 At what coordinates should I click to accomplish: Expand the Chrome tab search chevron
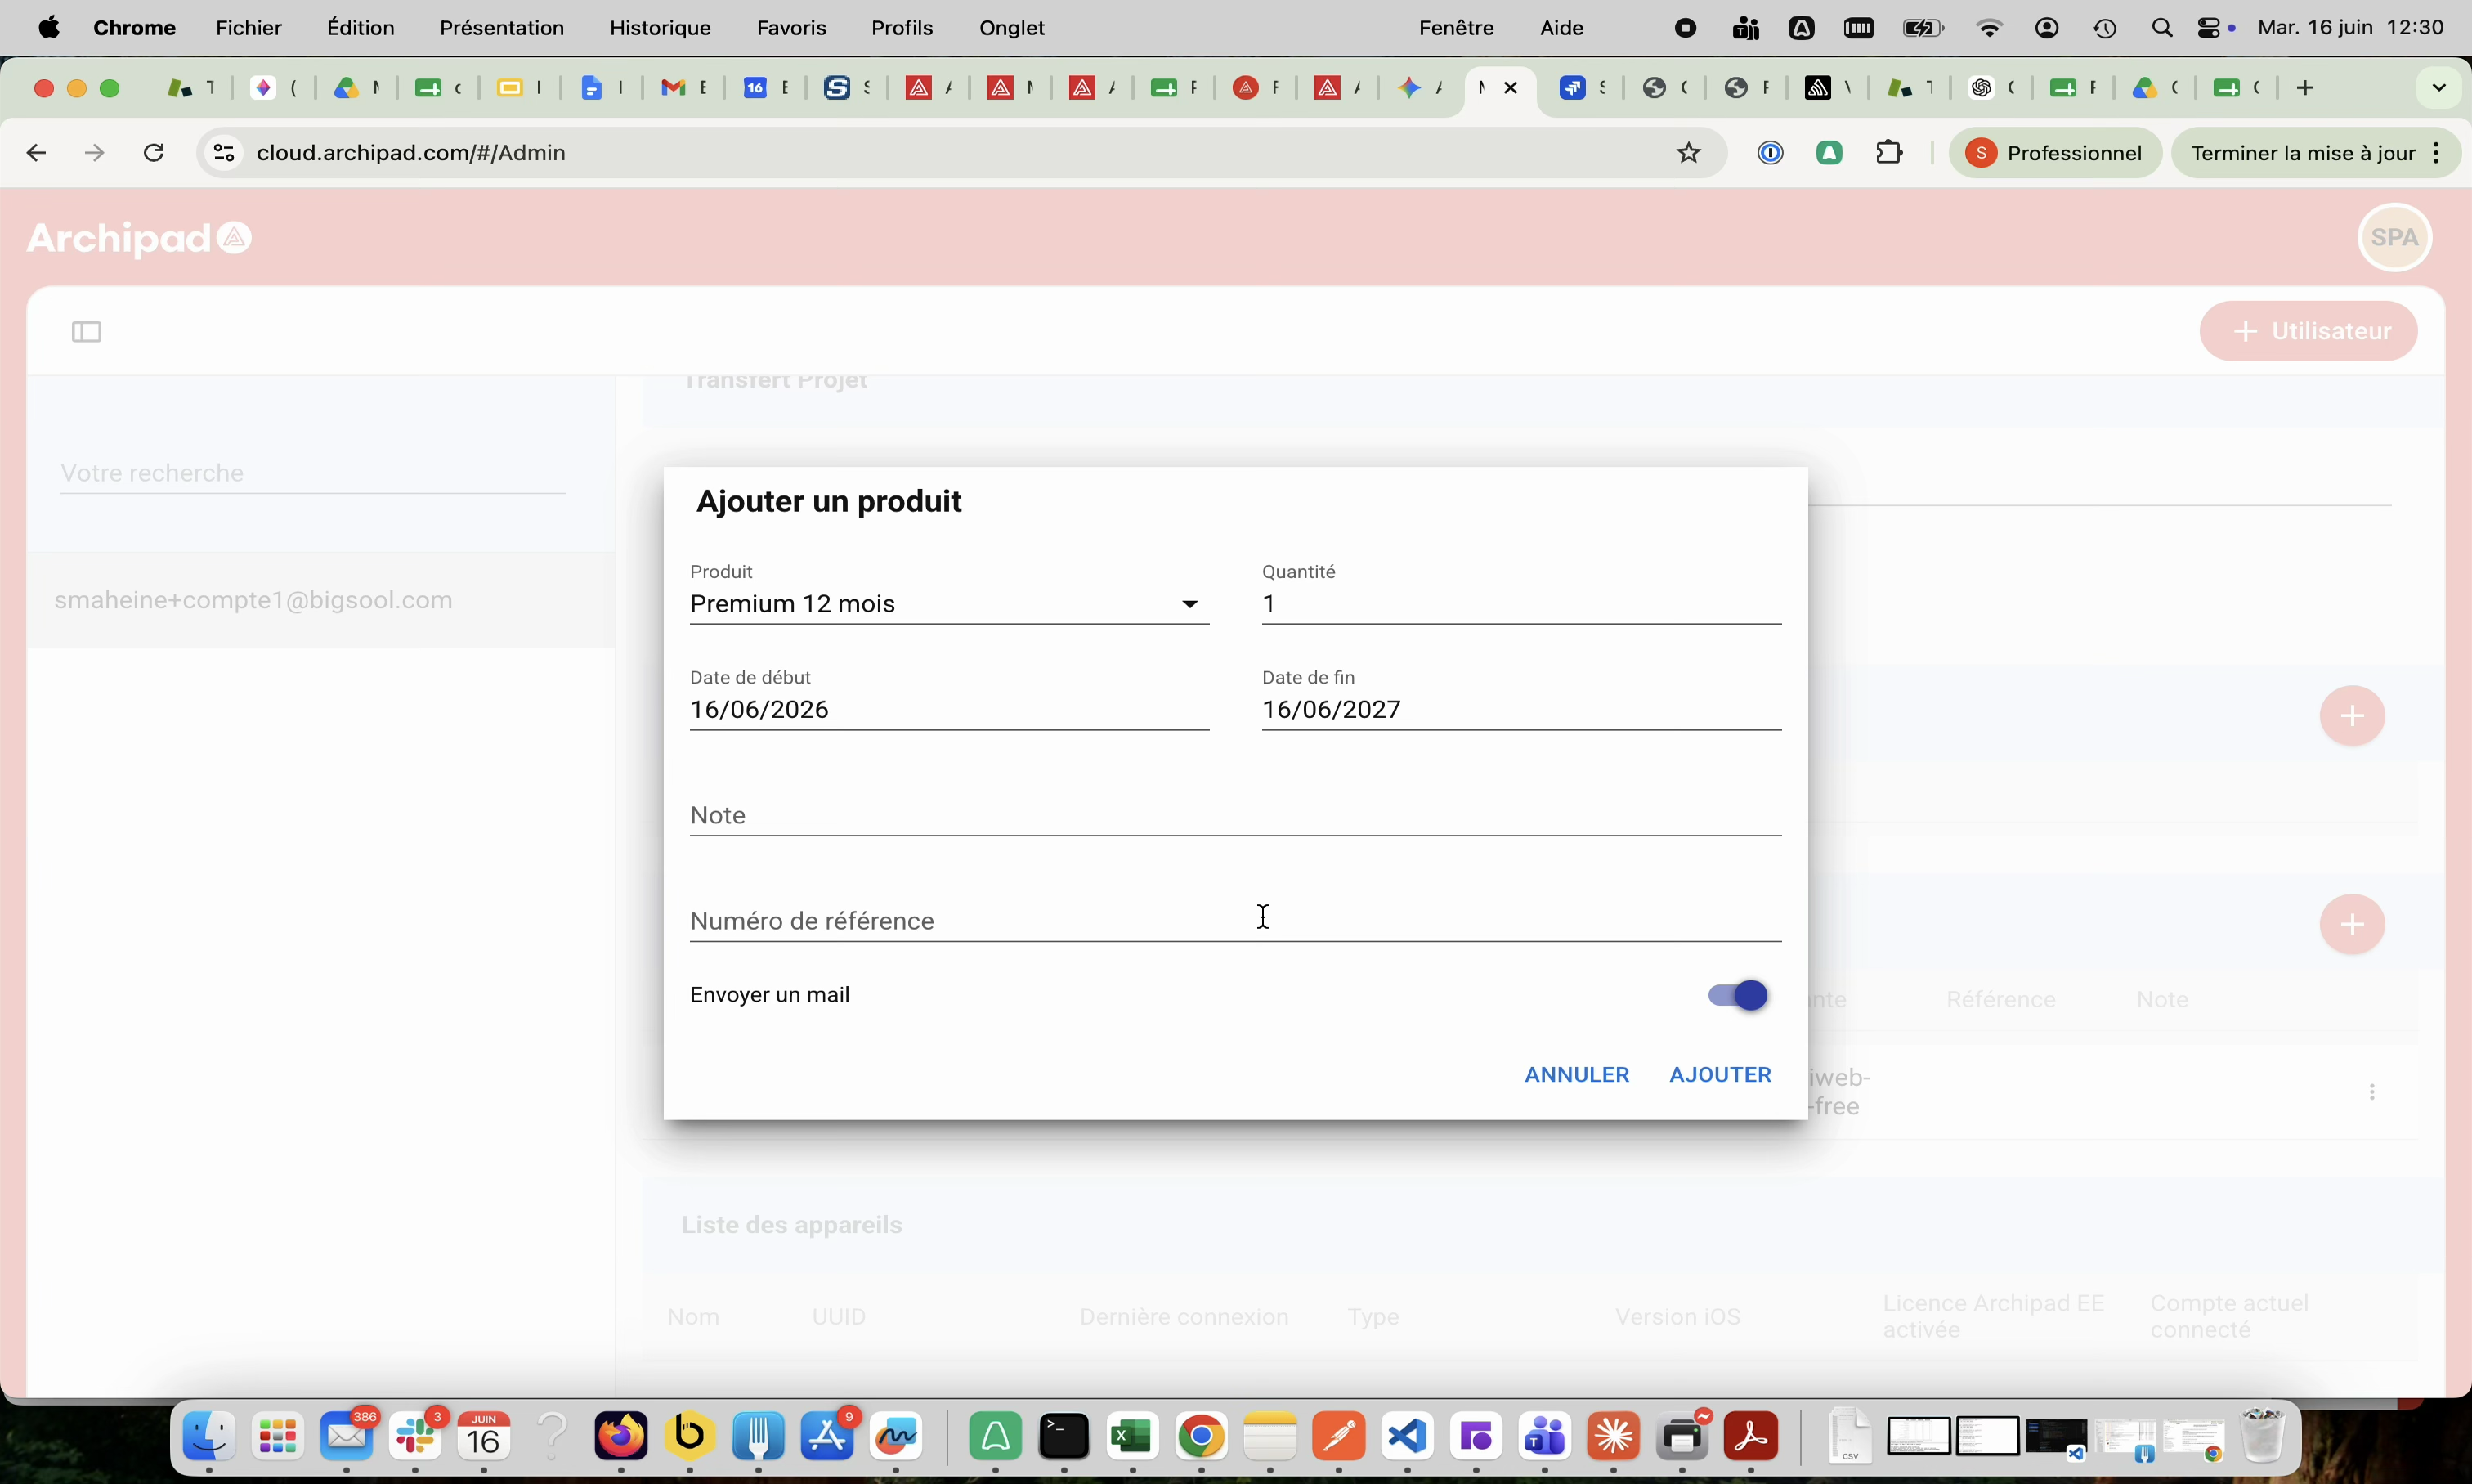2439,88
